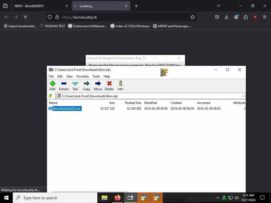The image size is (271, 203).
Task: Click the red Delete icon
Action: 109,86
